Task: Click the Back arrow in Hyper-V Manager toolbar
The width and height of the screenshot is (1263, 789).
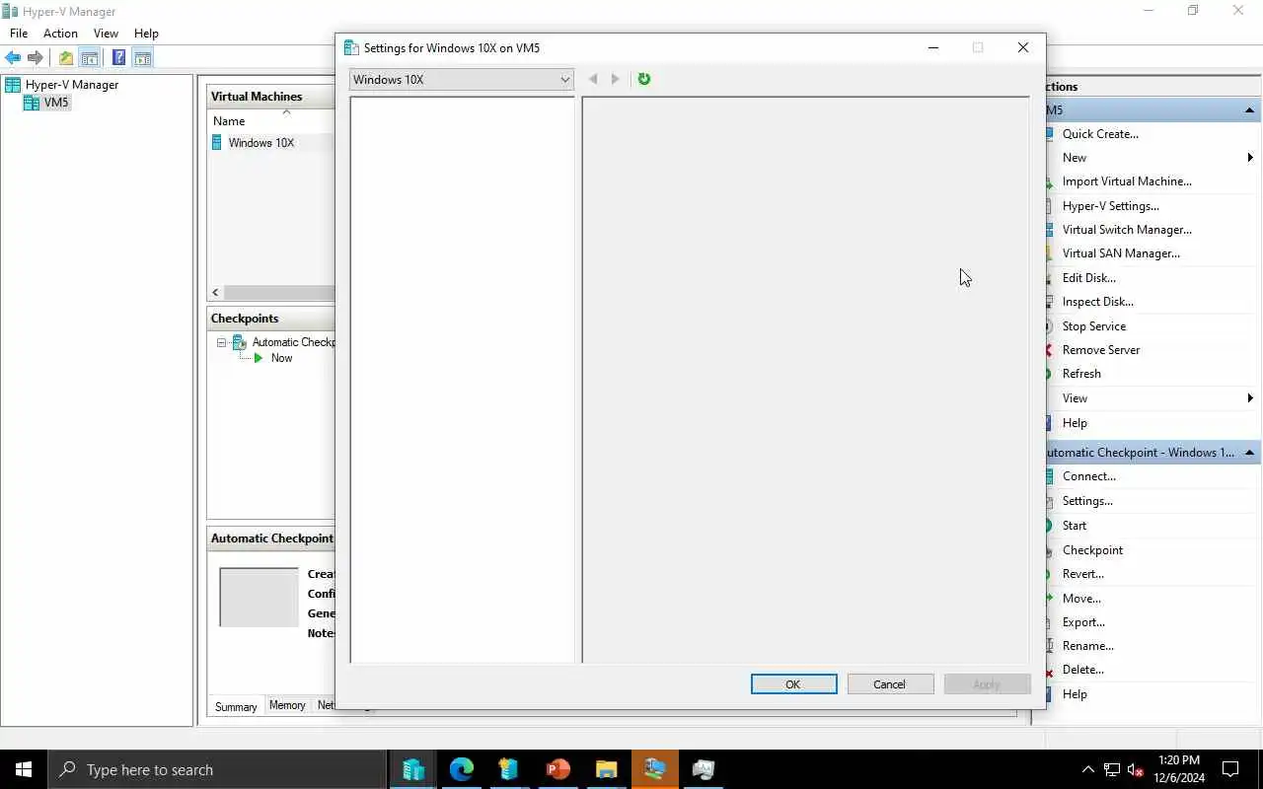Action: [x=13, y=58]
